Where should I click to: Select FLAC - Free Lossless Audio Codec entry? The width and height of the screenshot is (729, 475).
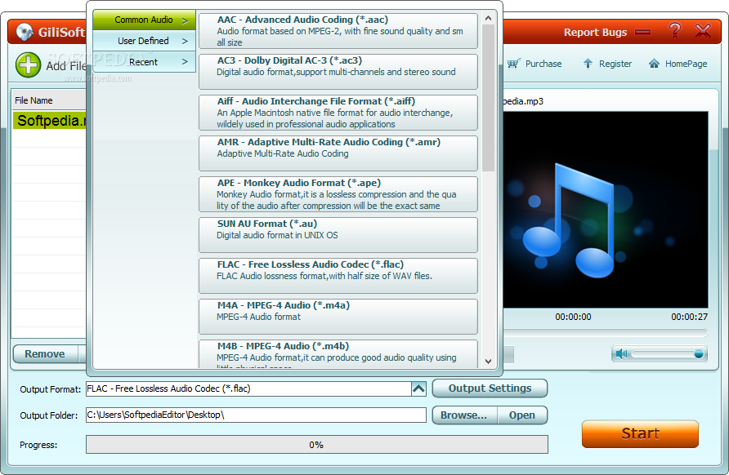tap(338, 276)
